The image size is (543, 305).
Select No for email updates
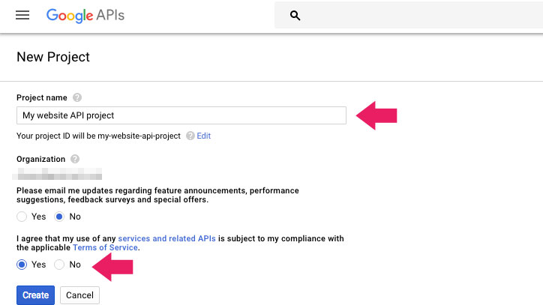59,217
